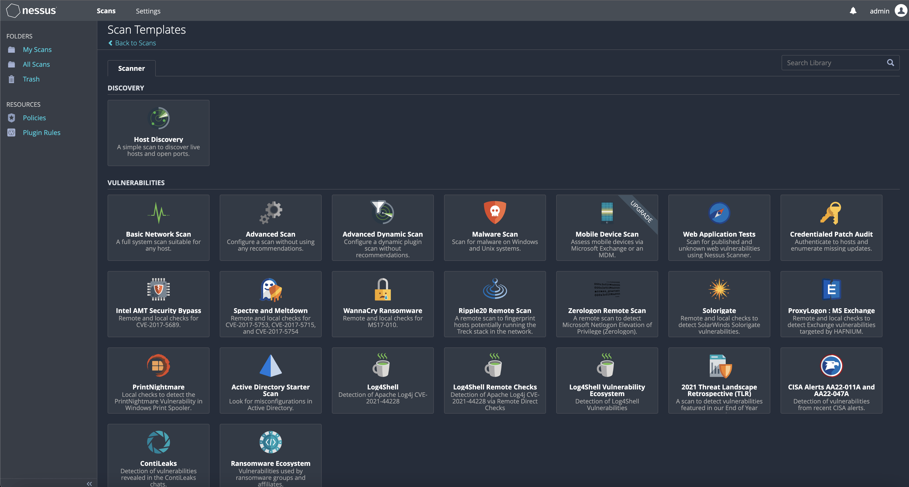The width and height of the screenshot is (909, 487).
Task: Select the Advanced Dynamic Scan funnel icon
Action: click(383, 212)
